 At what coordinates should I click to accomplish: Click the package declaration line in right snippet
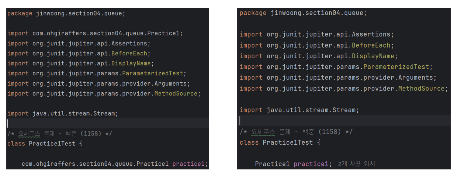click(303, 13)
